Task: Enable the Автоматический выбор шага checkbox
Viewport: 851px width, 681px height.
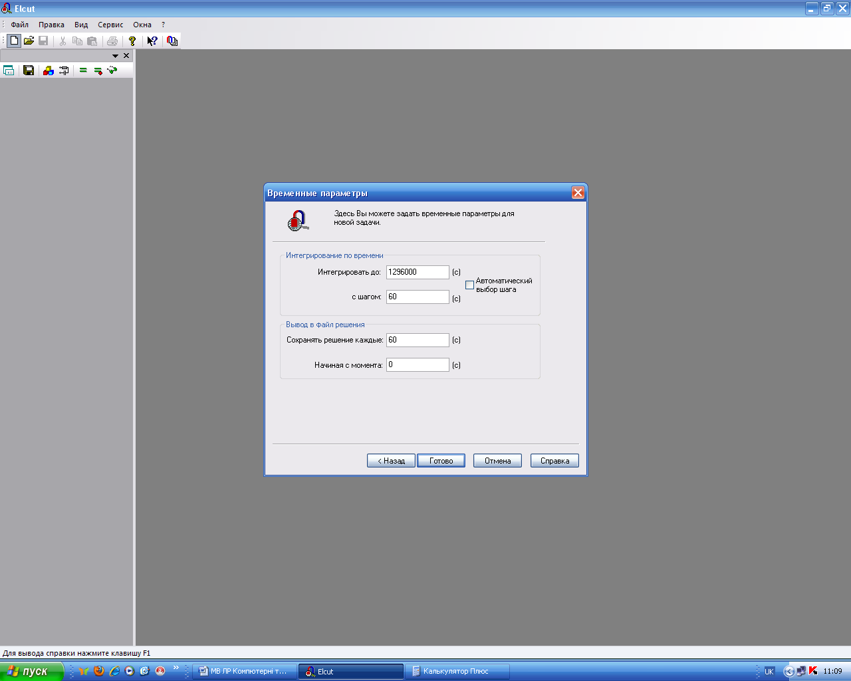Action: [469, 285]
